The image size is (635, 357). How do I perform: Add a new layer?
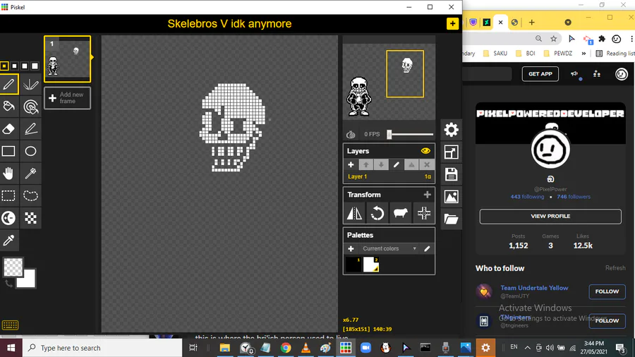351,164
